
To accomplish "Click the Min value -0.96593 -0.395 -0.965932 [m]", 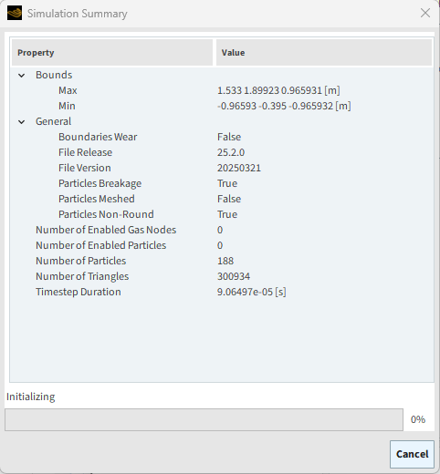I will (x=284, y=106).
